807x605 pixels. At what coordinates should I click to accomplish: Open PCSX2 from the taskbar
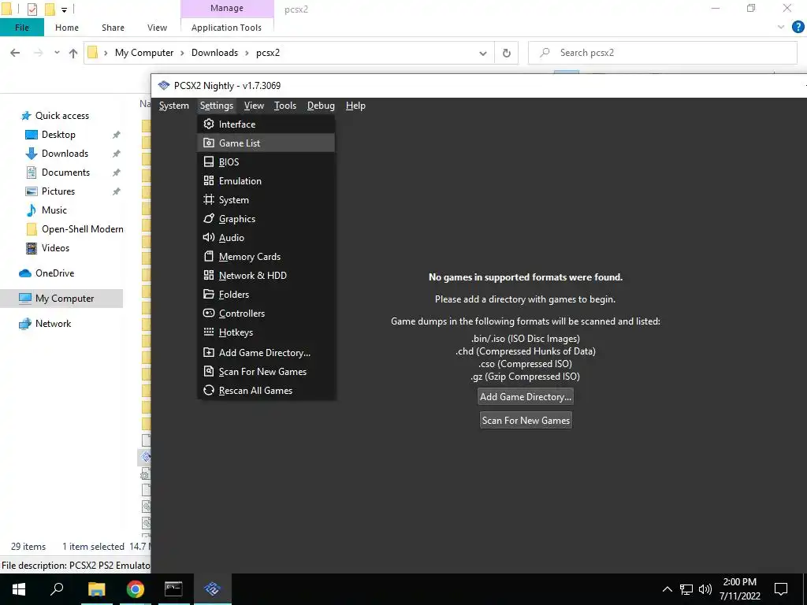(212, 588)
